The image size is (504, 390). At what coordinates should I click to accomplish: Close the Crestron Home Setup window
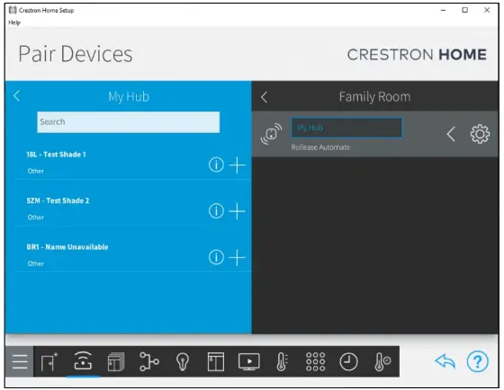coord(487,10)
